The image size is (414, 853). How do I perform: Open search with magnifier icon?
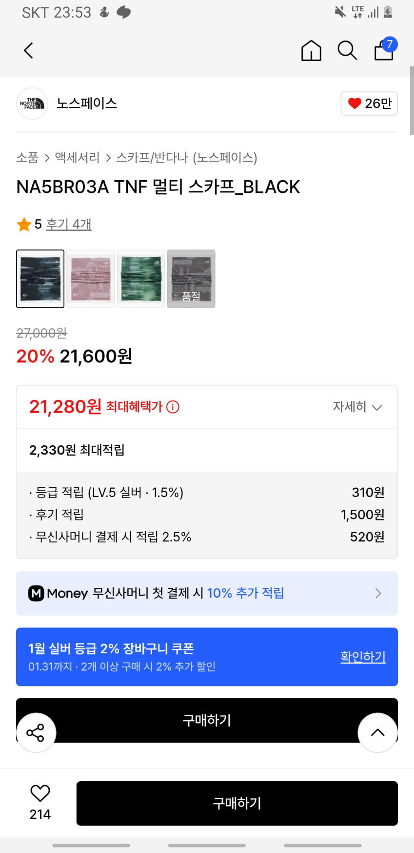pos(347,50)
